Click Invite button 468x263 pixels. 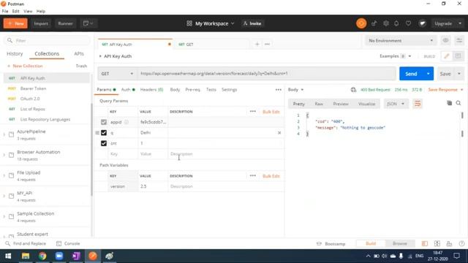[x=252, y=23]
